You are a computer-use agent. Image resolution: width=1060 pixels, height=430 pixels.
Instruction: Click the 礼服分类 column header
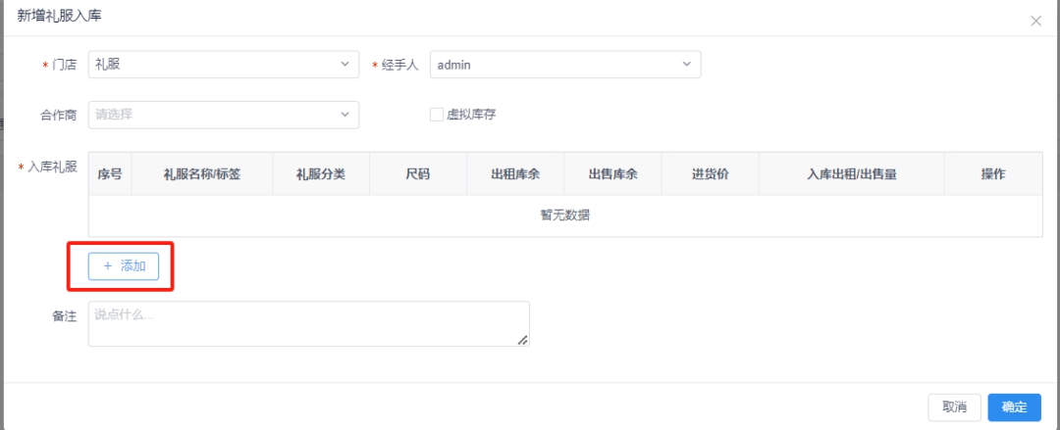tap(321, 173)
